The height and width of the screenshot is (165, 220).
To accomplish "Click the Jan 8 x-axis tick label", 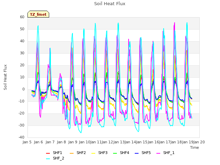I will (x=61, y=142).
